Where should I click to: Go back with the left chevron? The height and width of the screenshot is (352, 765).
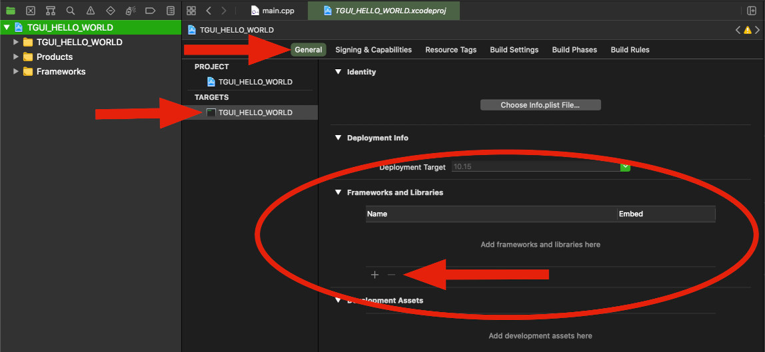[x=209, y=10]
